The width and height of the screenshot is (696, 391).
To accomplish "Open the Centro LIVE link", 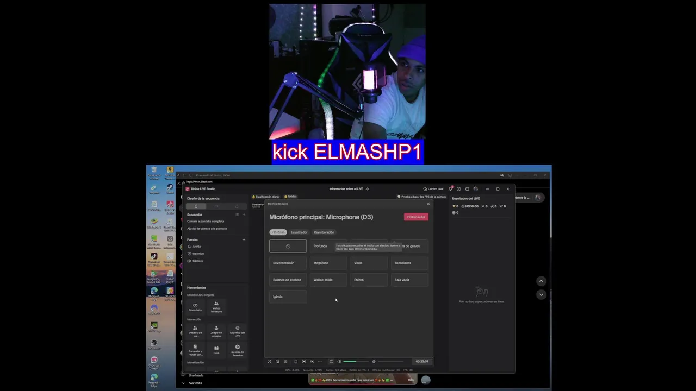I will (x=433, y=189).
